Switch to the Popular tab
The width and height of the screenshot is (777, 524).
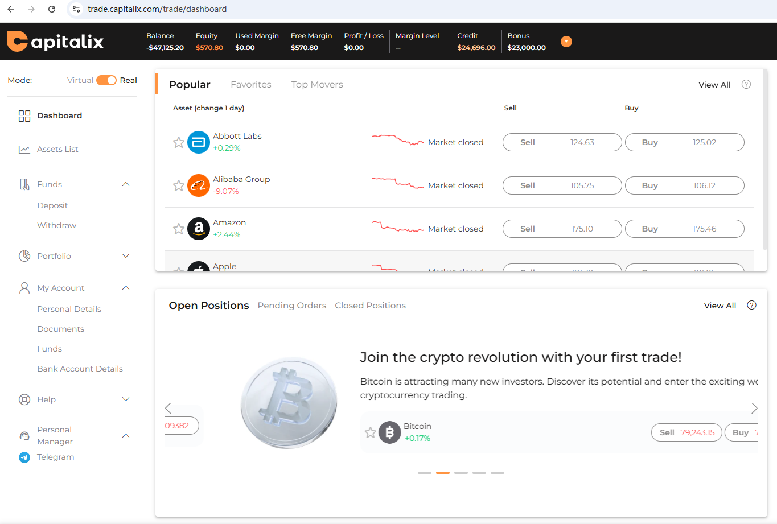[190, 85]
